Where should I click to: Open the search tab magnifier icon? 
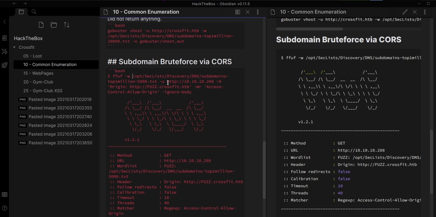34,12
